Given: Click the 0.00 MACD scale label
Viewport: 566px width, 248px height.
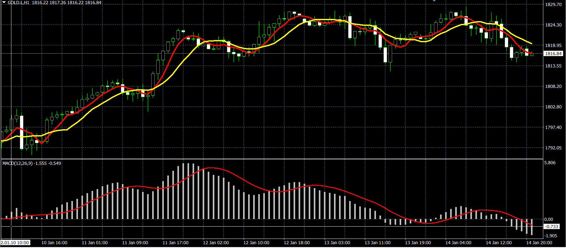Looking at the screenshot, I should click(549, 219).
